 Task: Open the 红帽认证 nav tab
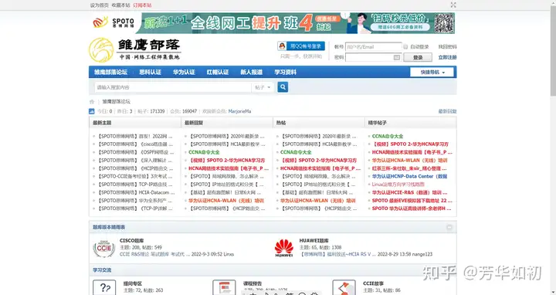pyautogui.click(x=217, y=72)
